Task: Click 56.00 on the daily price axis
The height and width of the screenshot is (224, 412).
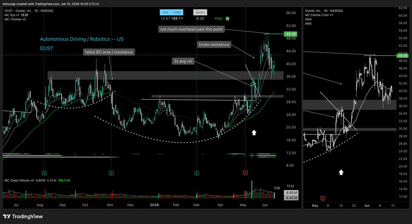Action: [290, 13]
